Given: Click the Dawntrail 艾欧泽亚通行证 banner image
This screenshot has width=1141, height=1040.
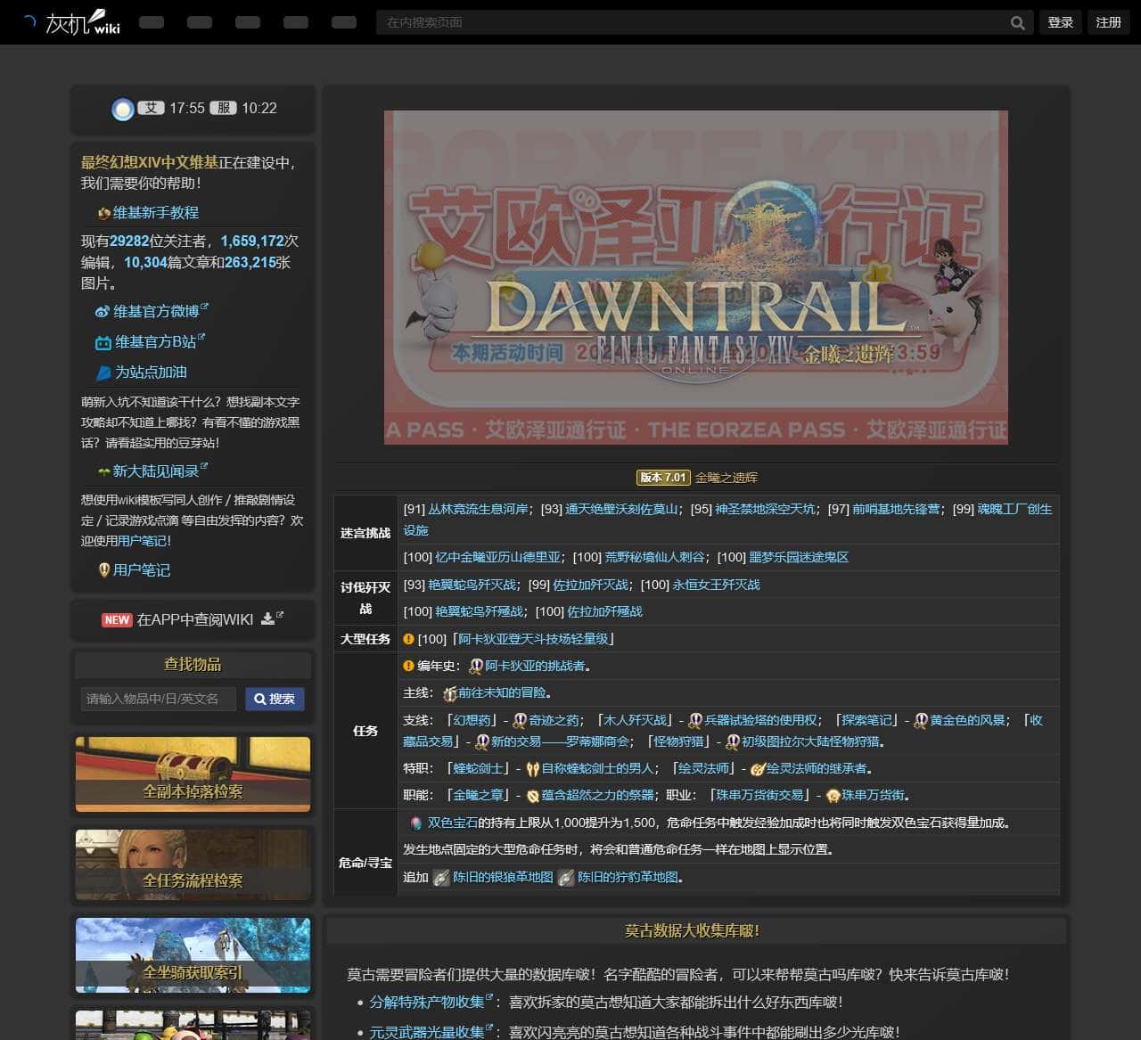Looking at the screenshot, I should pos(696,277).
